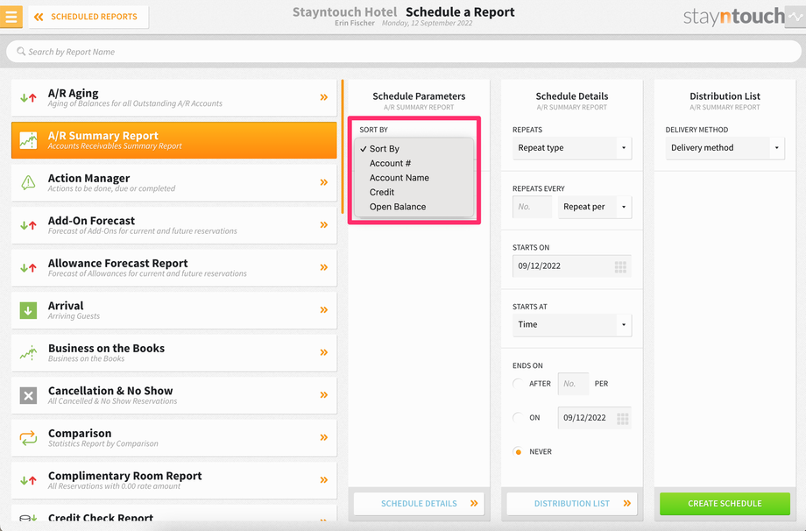Select the Arrival report title

click(x=66, y=306)
